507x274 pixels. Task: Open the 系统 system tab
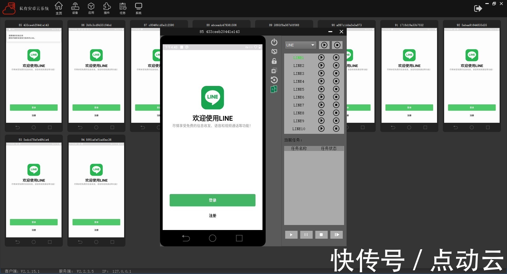coord(138,8)
